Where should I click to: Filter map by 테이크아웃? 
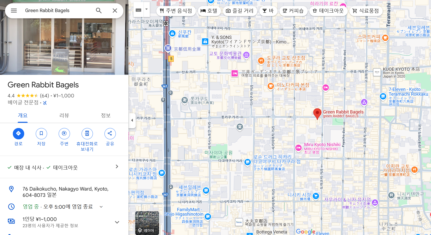click(328, 11)
